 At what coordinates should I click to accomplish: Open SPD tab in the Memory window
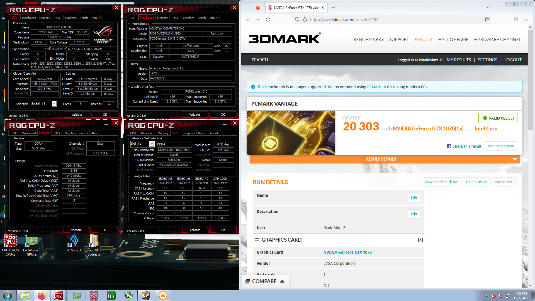57,133
